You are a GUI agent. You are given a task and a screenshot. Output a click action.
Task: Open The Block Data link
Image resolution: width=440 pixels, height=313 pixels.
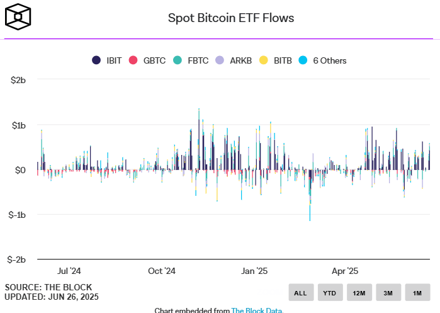tap(256, 310)
